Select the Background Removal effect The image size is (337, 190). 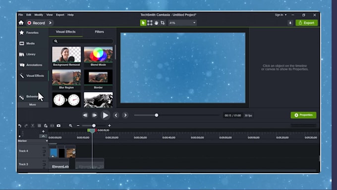66,57
